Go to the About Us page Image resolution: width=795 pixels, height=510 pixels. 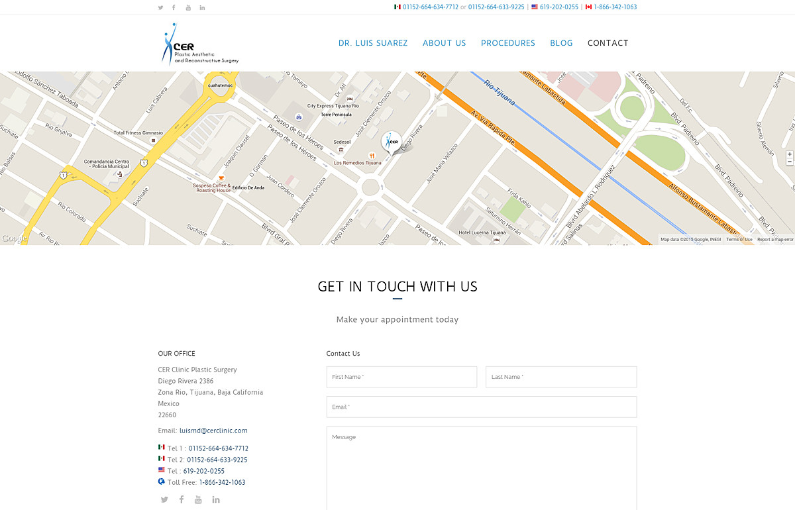444,43
